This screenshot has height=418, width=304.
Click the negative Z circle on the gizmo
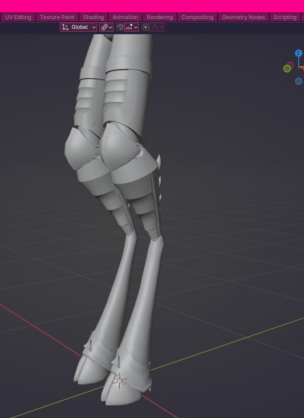[298, 81]
